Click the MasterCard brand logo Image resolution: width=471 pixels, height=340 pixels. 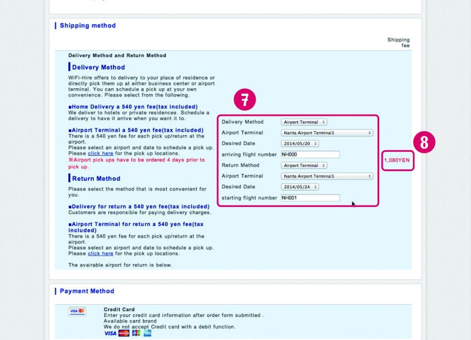pyautogui.click(x=124, y=334)
